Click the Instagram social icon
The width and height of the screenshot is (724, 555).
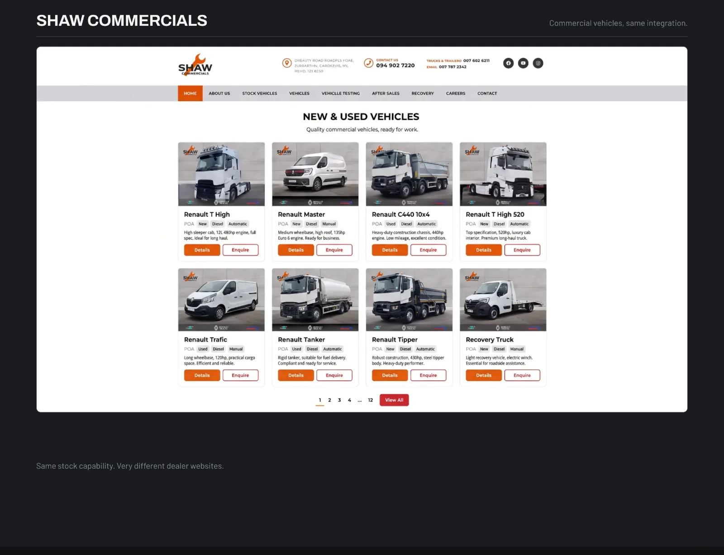tap(538, 63)
